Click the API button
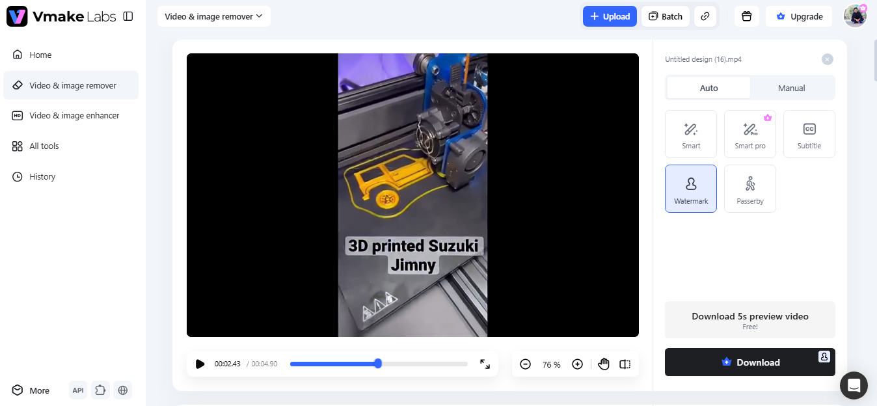Image resolution: width=877 pixels, height=406 pixels. 78,390
